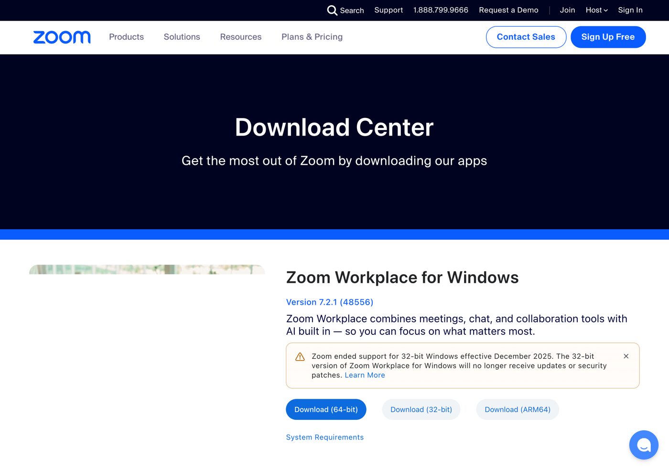
Task: Follow the Learn More link
Action: click(x=365, y=375)
